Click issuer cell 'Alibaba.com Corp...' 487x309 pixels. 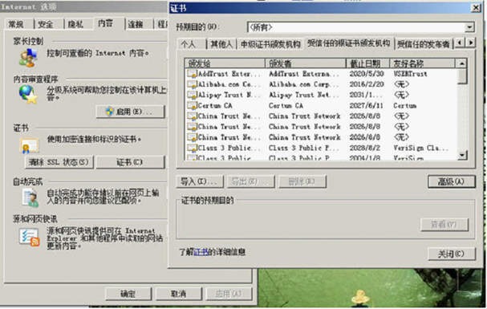pyautogui.click(x=304, y=84)
